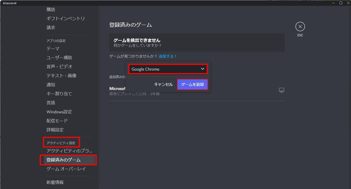The height and width of the screenshot is (189, 351).
Task: Go to 配信モード settings
Action: 57,121
